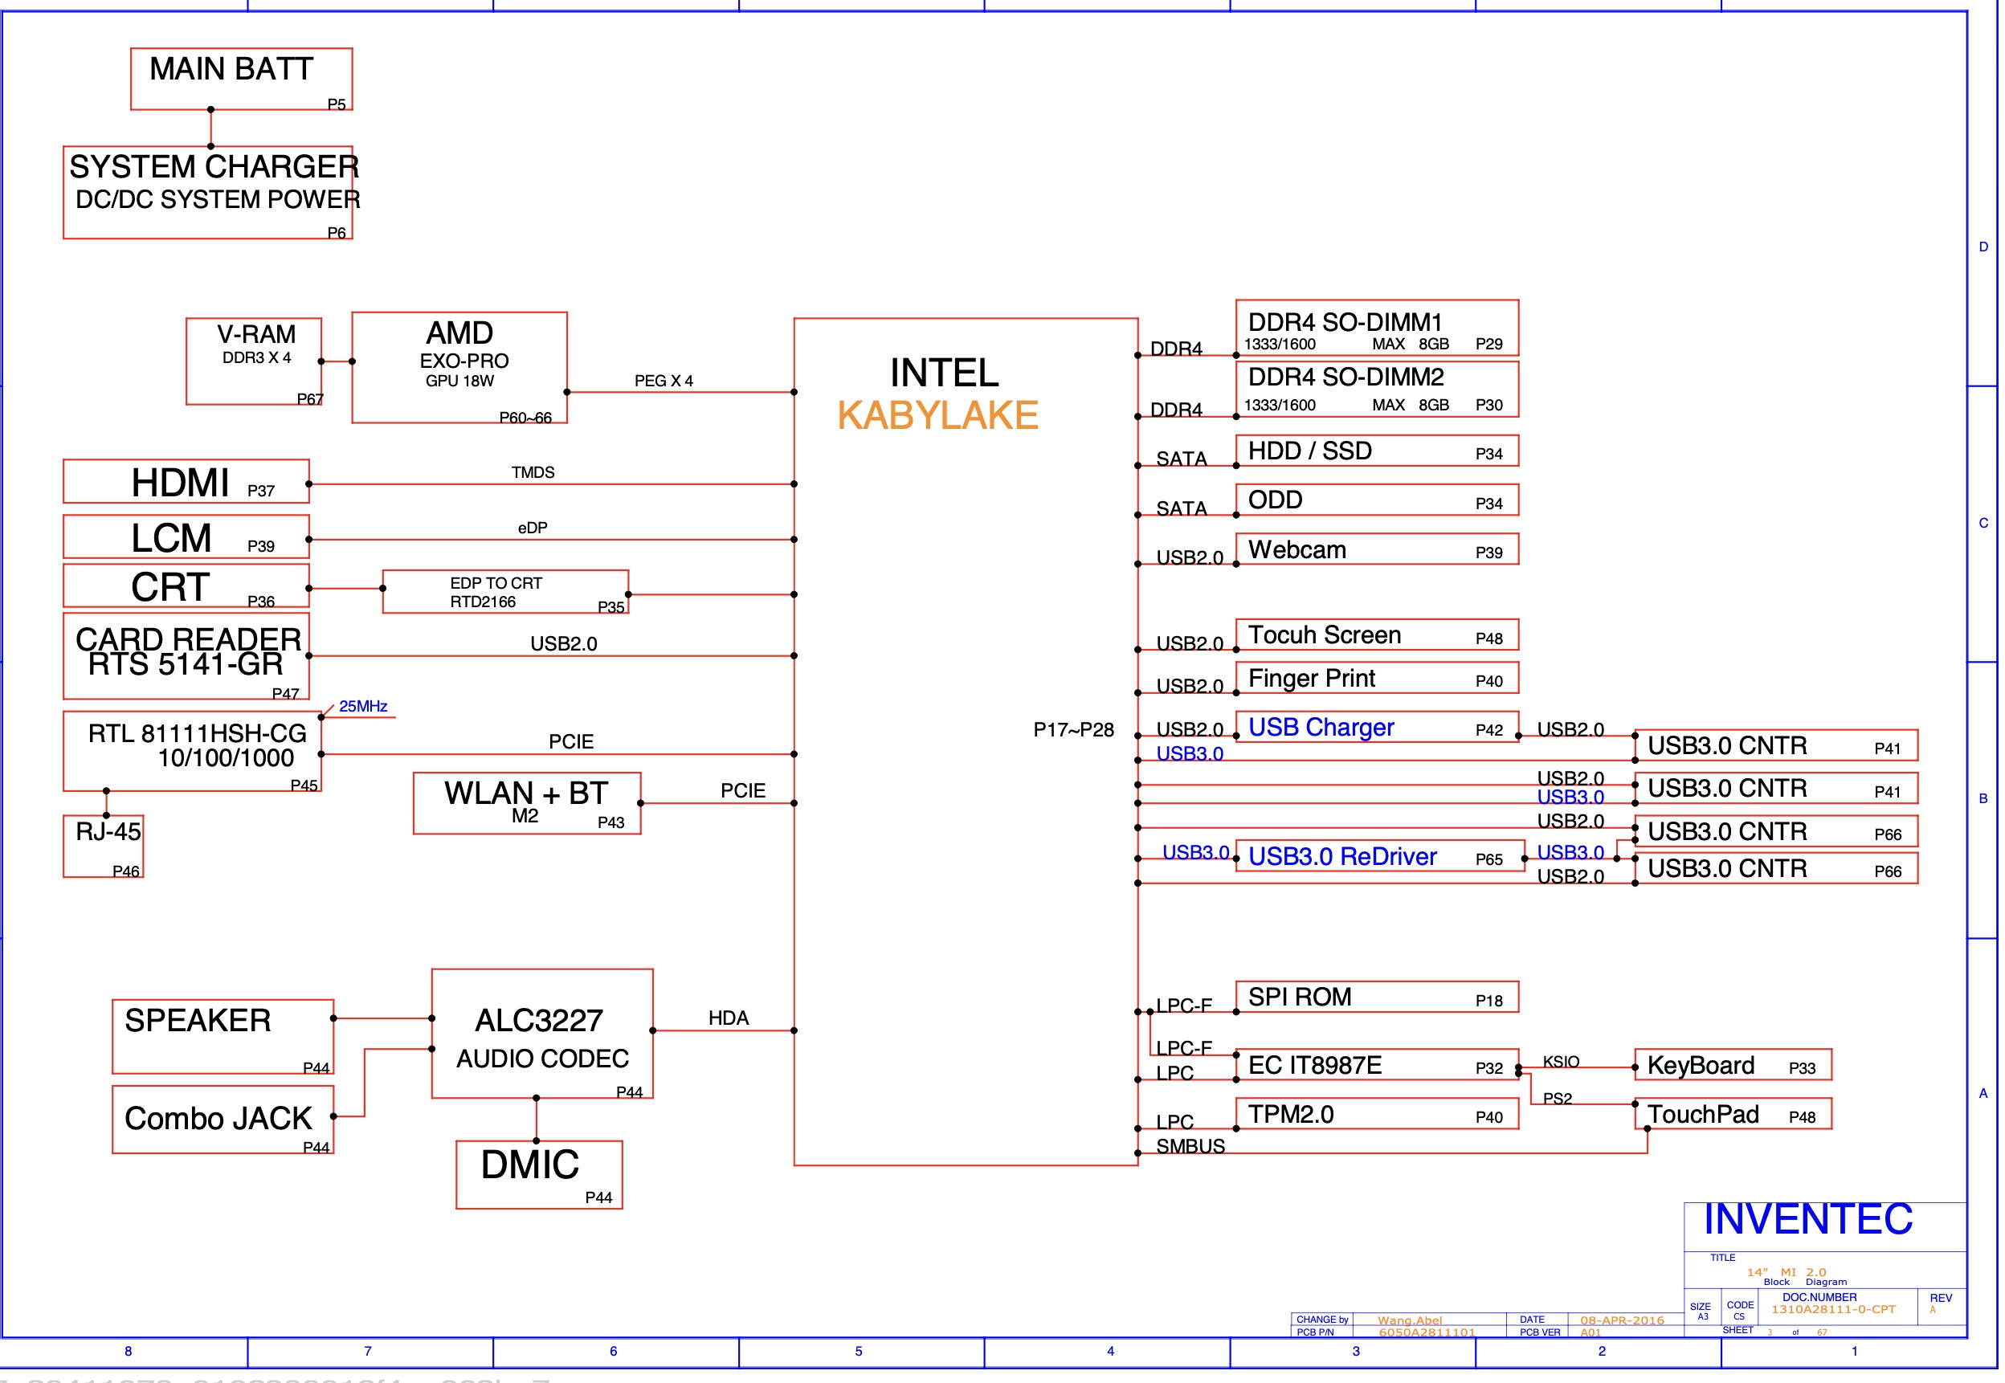
Task: Select the Finger Print block
Action: [x=1378, y=678]
